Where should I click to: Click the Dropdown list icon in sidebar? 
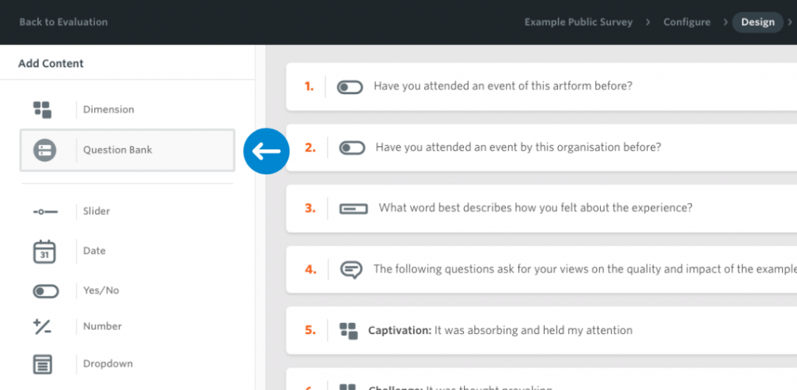[x=43, y=364]
